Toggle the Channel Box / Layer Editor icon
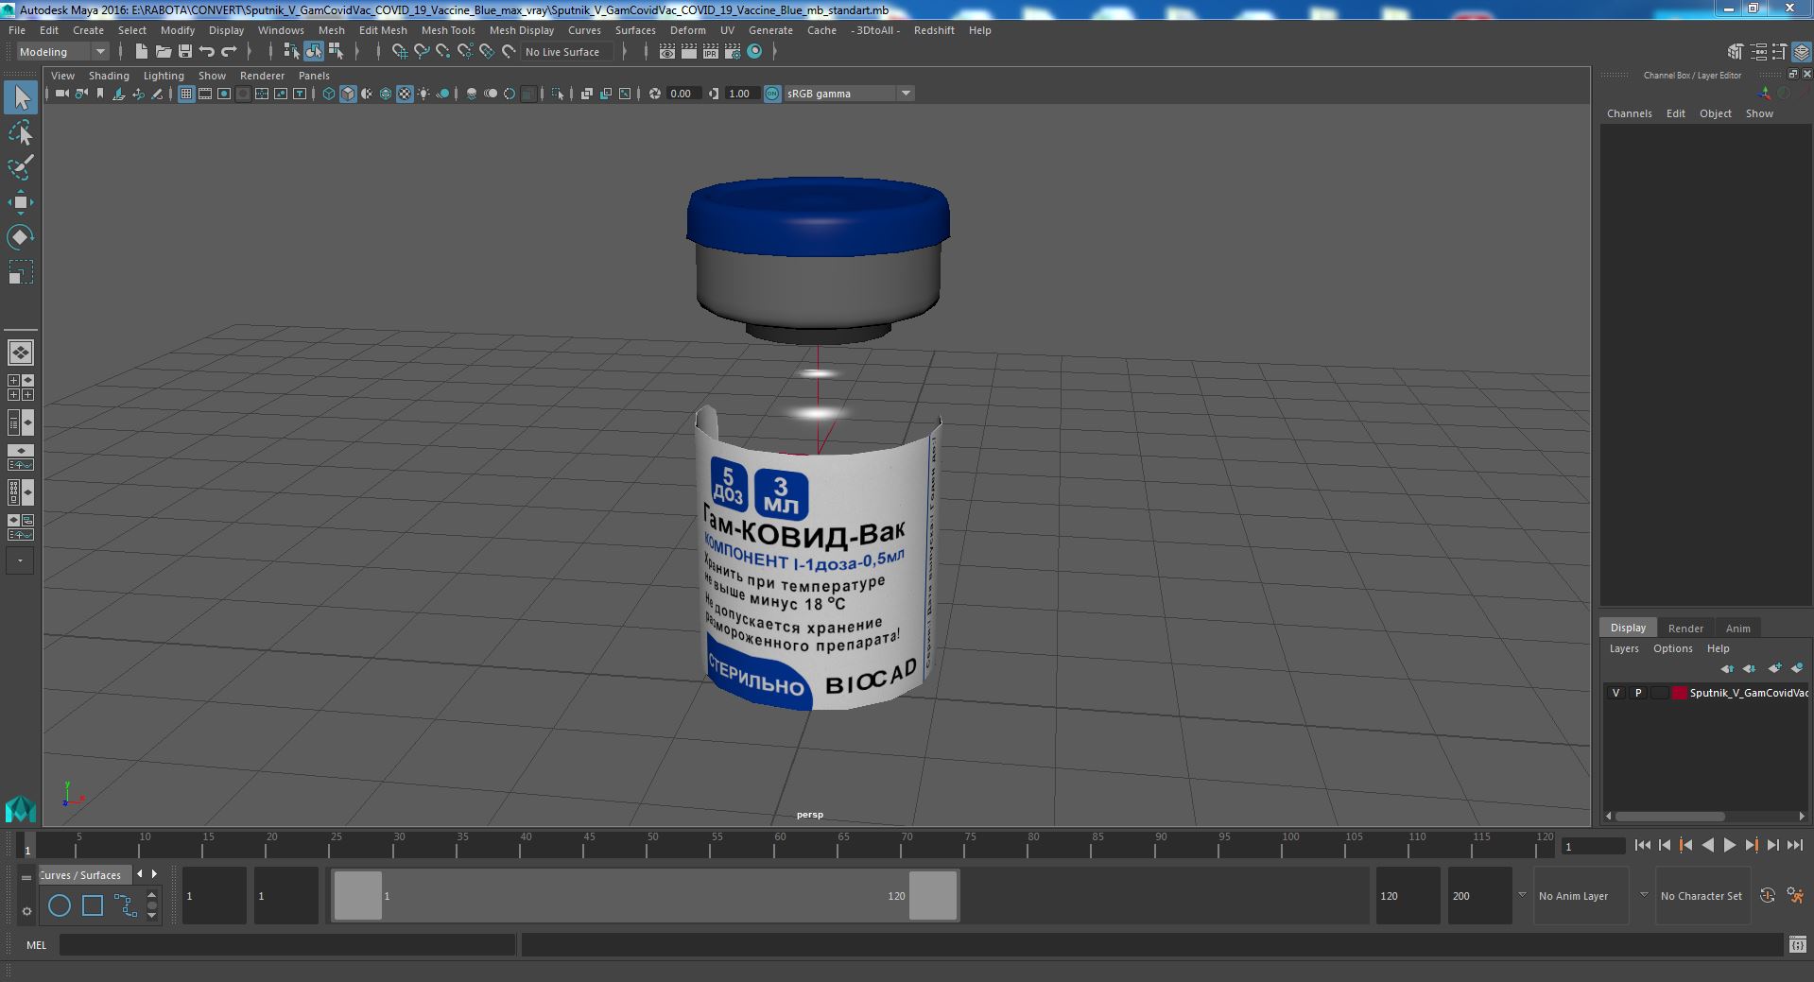Image resolution: width=1814 pixels, height=982 pixels. click(1802, 52)
